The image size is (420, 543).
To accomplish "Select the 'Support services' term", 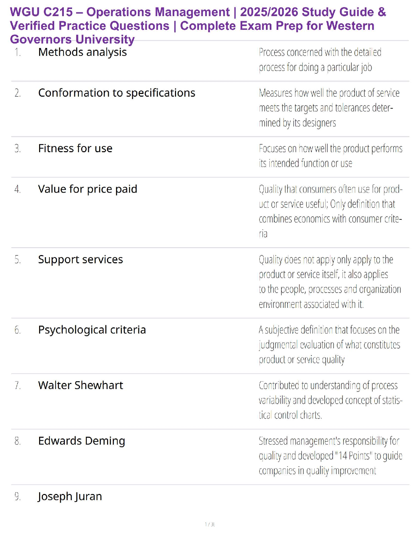I will click(80, 260).
